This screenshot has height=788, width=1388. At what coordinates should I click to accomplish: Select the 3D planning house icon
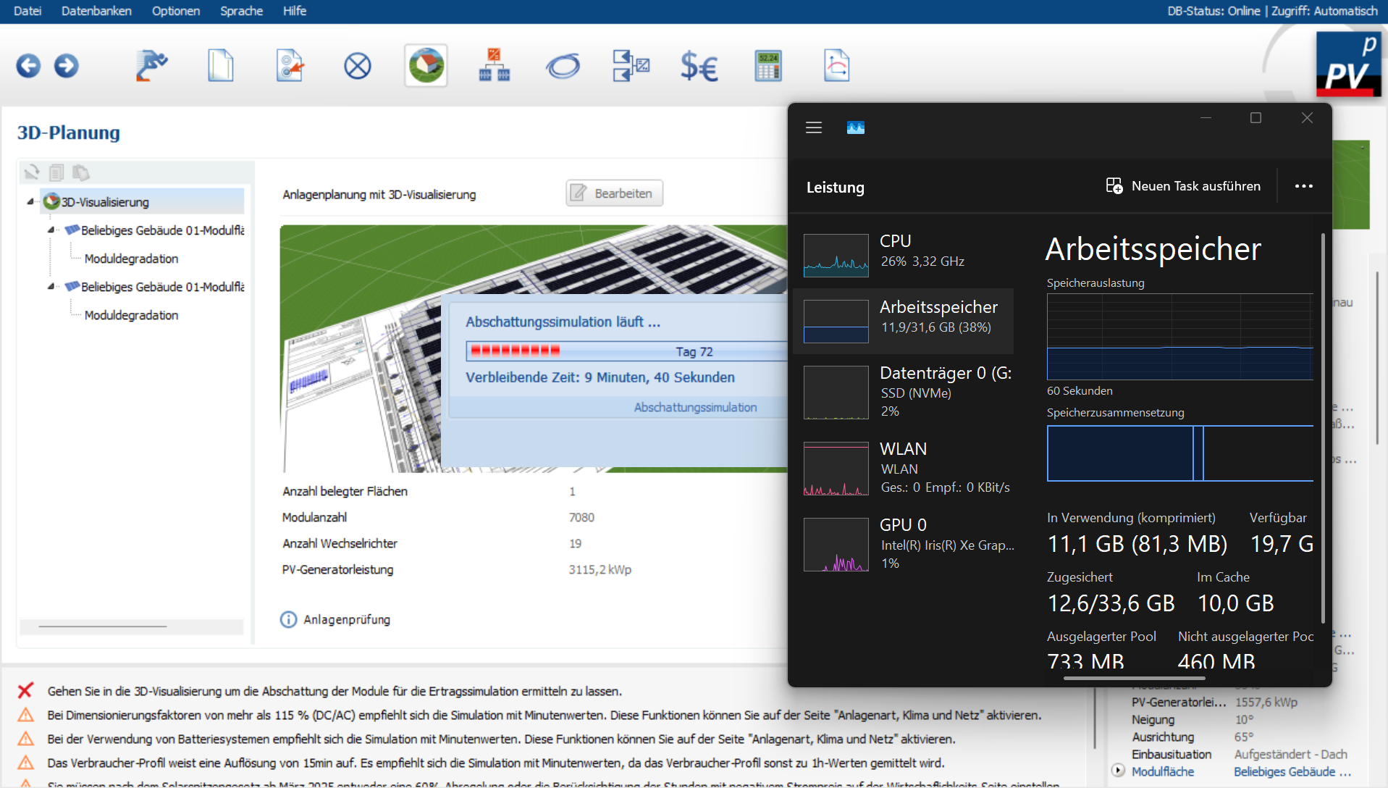(426, 66)
